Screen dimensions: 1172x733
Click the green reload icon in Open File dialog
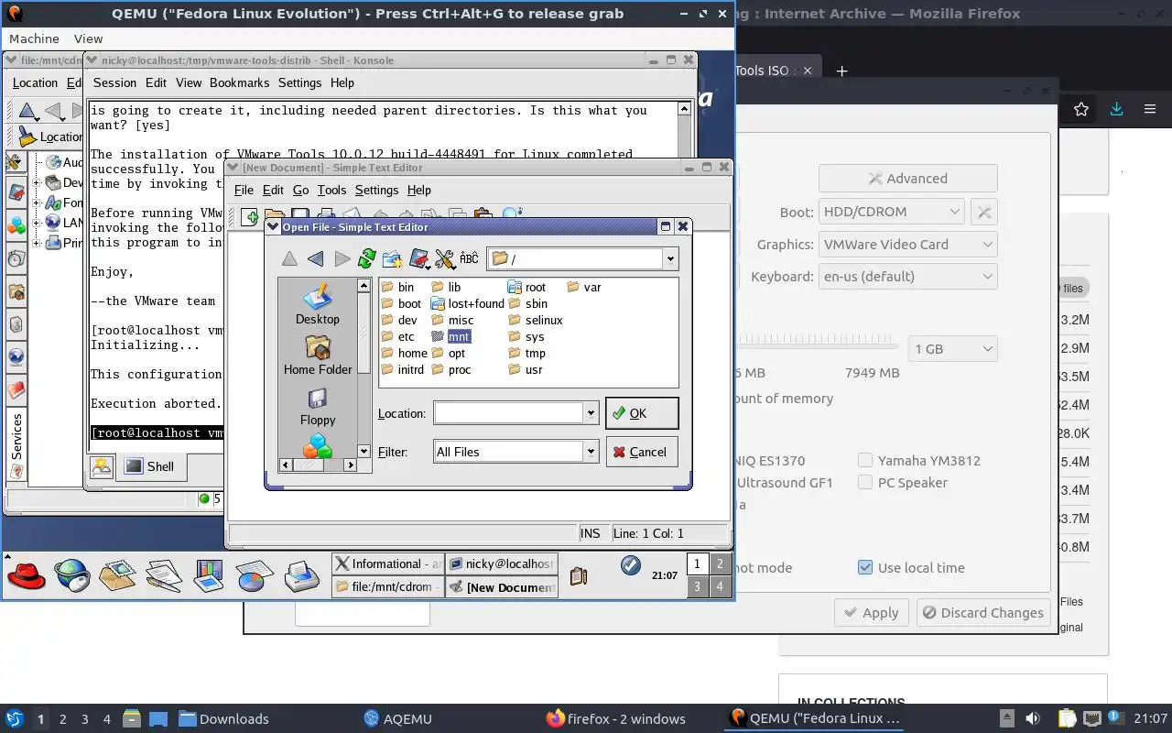pos(367,259)
